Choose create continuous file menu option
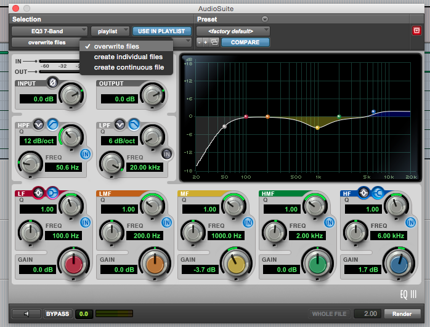 (129, 67)
